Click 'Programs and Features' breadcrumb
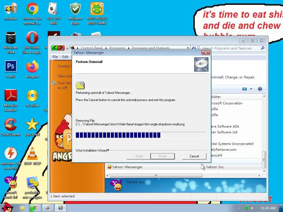The width and height of the screenshot is (283, 212). (151, 48)
